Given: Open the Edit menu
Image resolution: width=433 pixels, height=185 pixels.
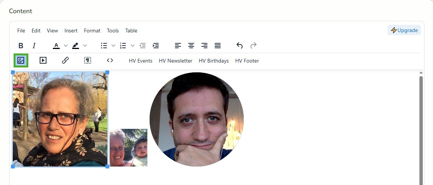Looking at the screenshot, I should click(x=36, y=31).
